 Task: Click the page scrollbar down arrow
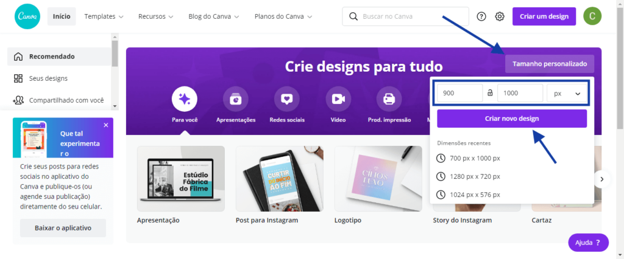pos(620,255)
